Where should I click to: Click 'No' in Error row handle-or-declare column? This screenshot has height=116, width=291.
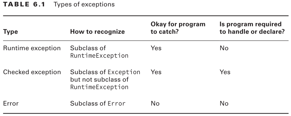224,104
